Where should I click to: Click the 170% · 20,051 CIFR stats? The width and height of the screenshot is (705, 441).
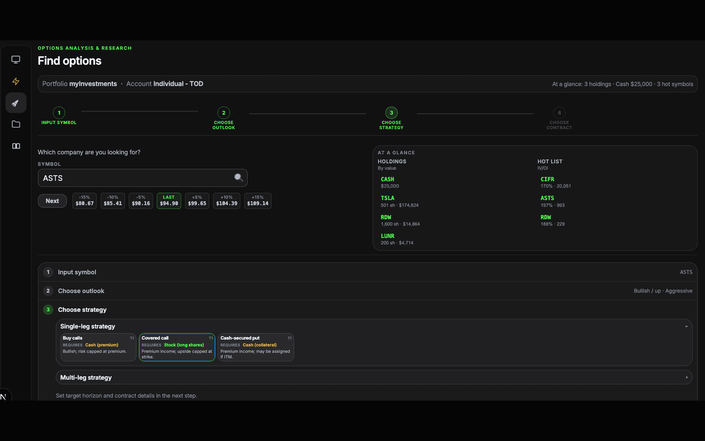pos(555,186)
